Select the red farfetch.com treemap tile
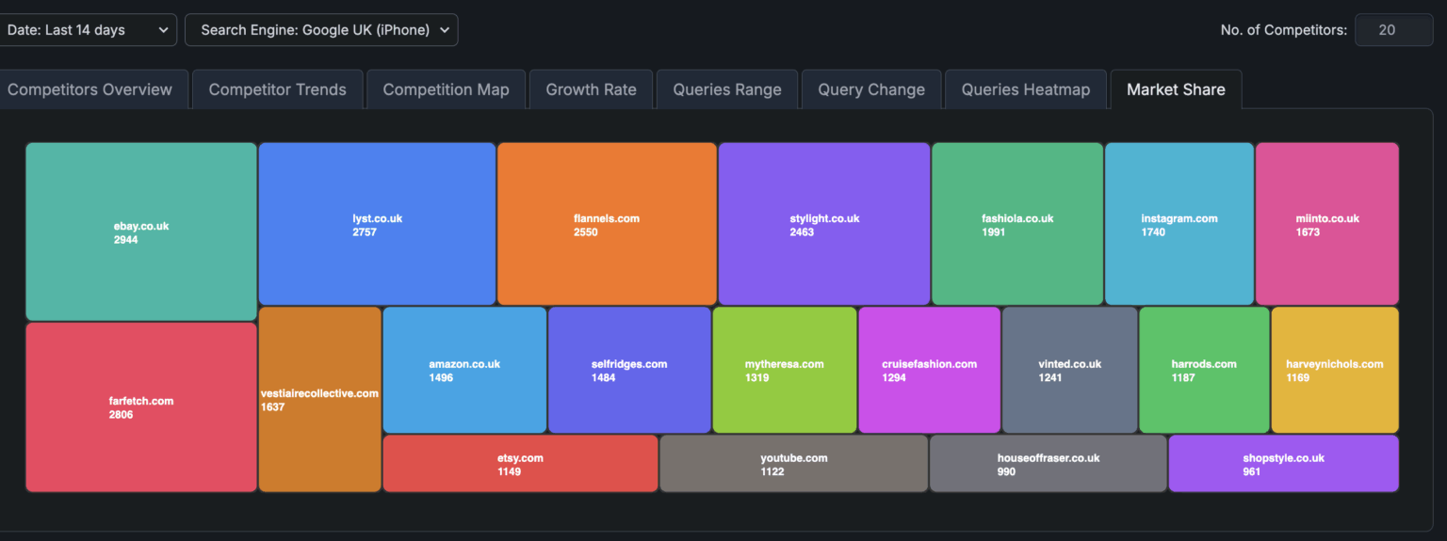The width and height of the screenshot is (1447, 541). point(141,406)
